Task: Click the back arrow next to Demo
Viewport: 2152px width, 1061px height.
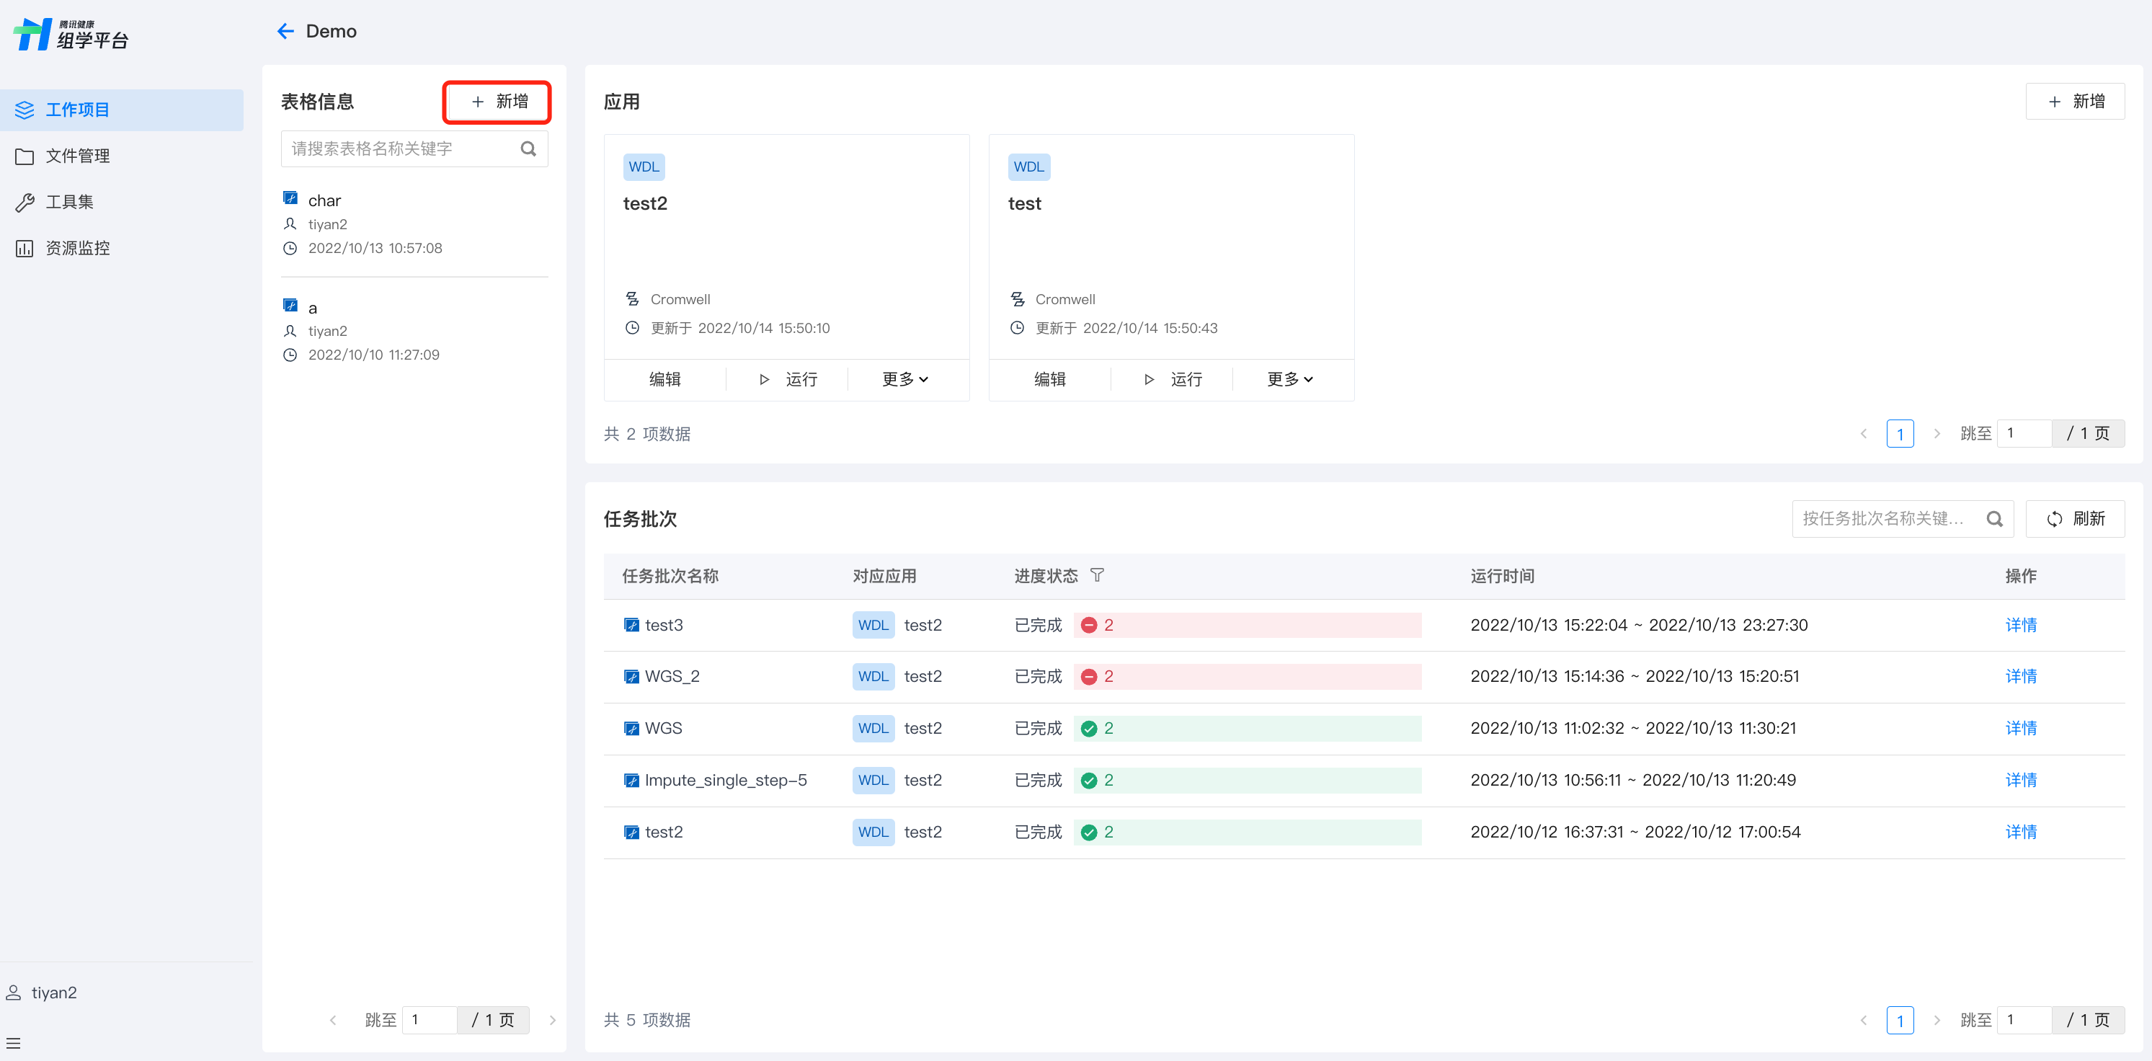Action: coord(285,31)
